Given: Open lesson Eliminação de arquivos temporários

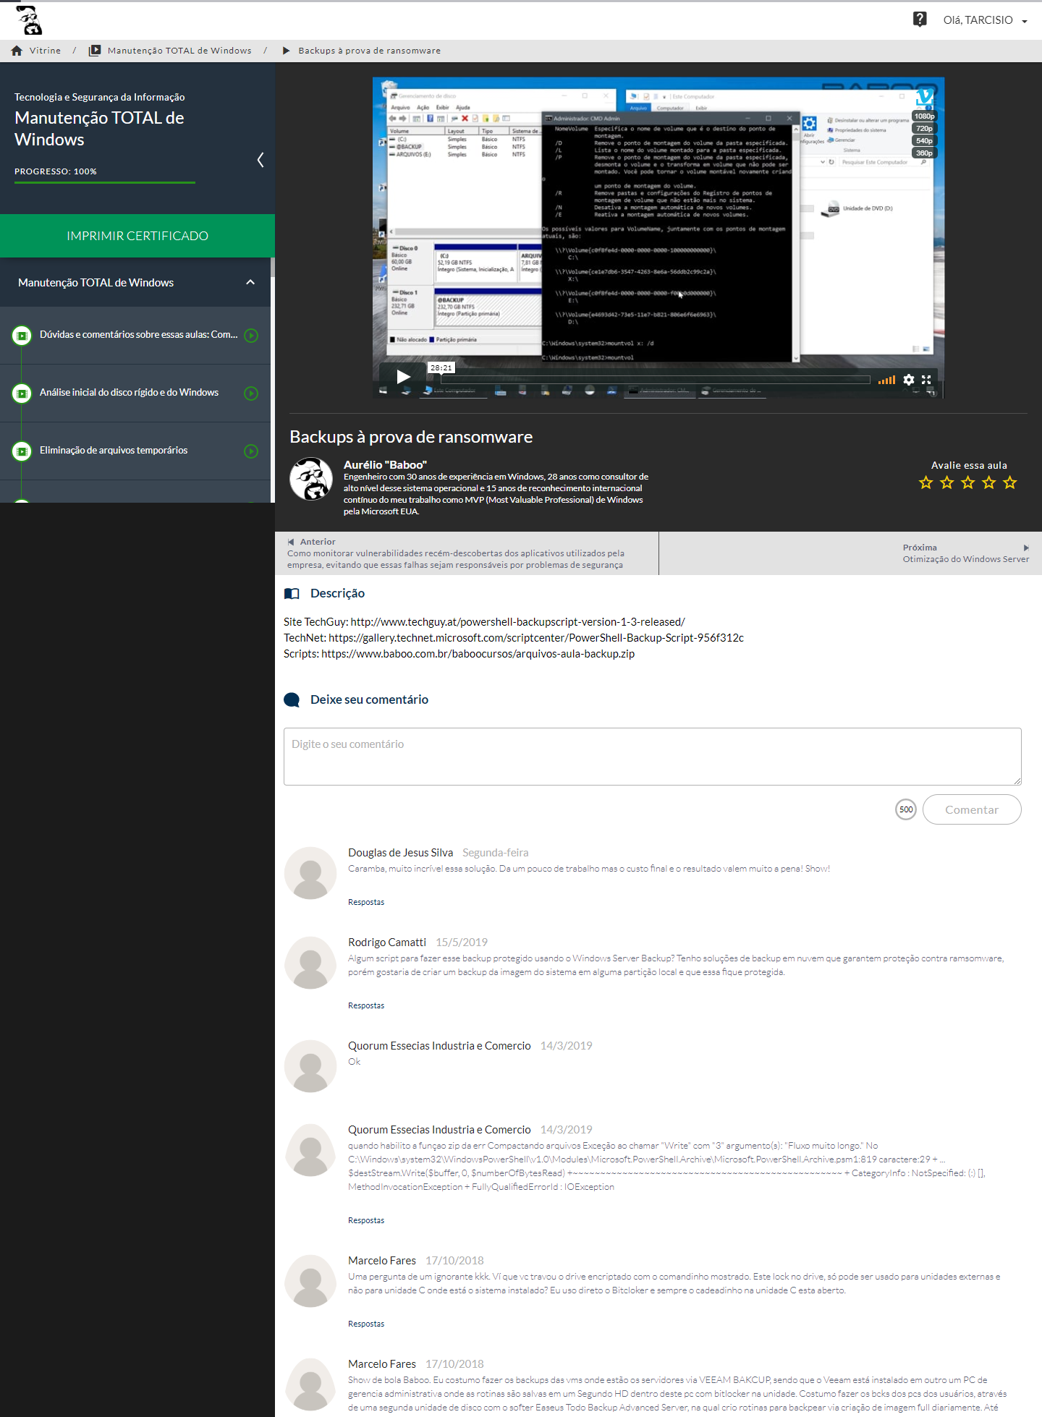Looking at the screenshot, I should pos(114,451).
